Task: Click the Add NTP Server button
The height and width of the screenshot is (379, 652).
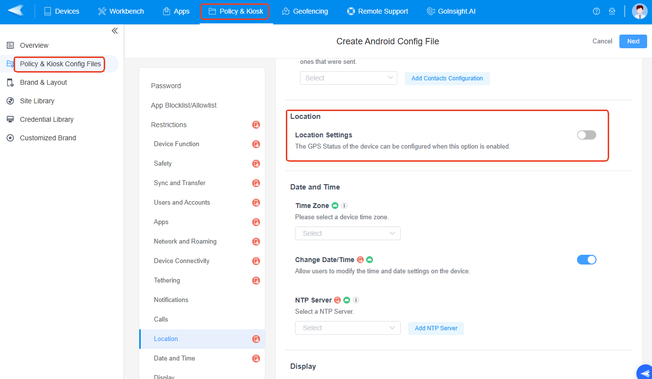Action: coord(436,328)
